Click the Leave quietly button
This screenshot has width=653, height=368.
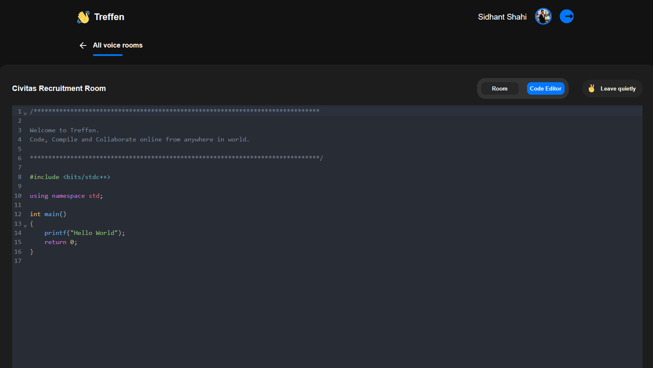[x=612, y=88]
